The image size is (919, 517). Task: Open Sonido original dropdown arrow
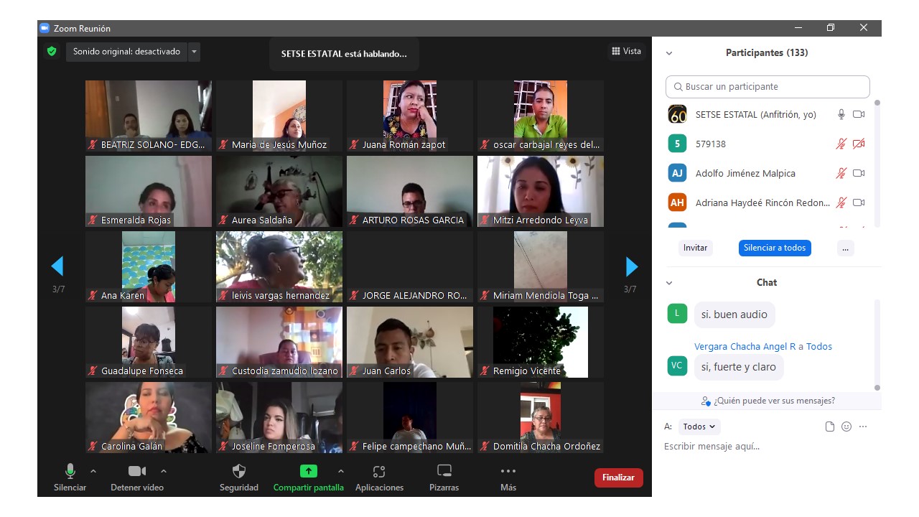(194, 52)
